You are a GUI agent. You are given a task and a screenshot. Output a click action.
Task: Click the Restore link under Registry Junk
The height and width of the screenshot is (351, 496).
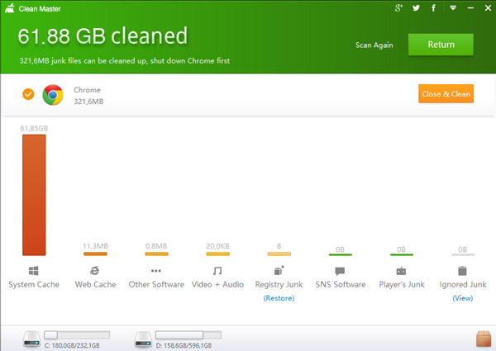279,298
